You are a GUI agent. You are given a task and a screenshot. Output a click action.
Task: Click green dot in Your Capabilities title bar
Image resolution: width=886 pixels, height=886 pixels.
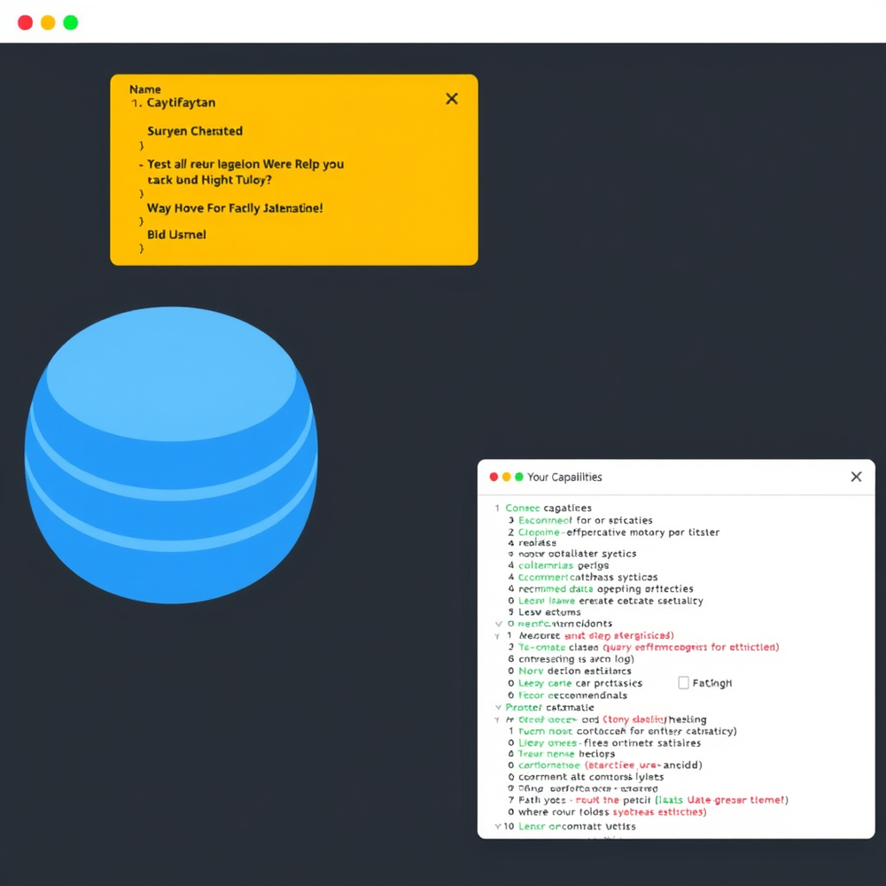click(519, 477)
